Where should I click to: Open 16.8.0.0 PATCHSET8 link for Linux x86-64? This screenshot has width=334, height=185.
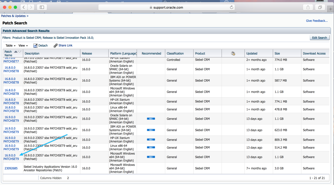[11, 109]
